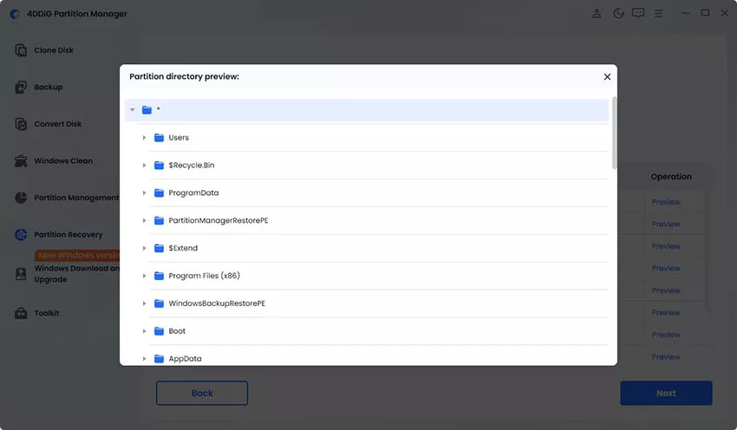Select the Program Files (x86) folder icon
This screenshot has height=430, width=737.
point(159,276)
